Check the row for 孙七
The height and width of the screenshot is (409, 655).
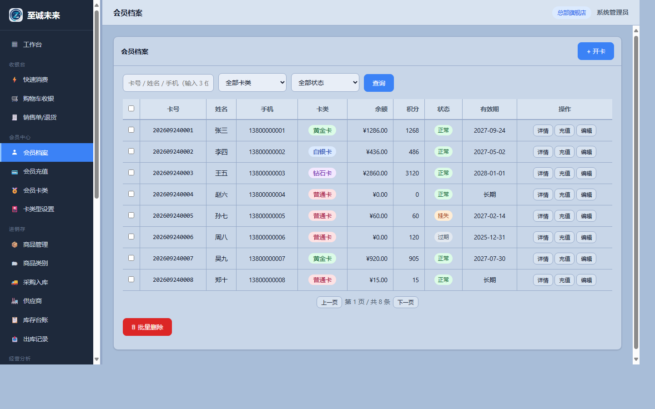point(131,215)
